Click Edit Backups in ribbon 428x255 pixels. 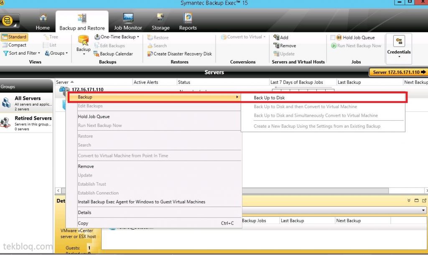click(x=110, y=45)
